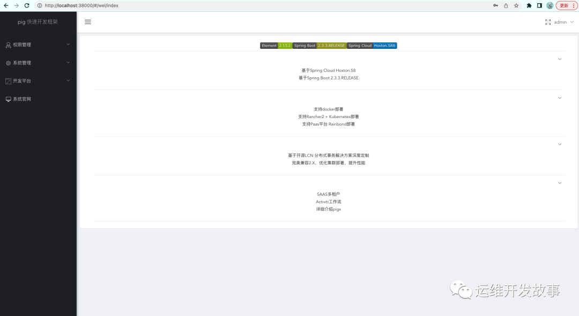Open the 系统官网 sidebar link

(x=22, y=99)
